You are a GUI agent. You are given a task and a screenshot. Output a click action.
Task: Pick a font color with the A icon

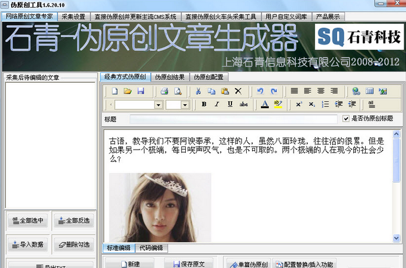[x=265, y=104]
